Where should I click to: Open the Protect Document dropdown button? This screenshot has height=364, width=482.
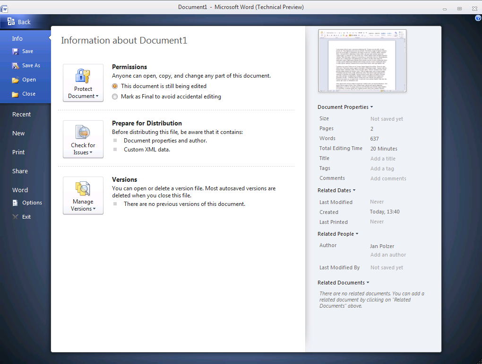pyautogui.click(x=83, y=83)
